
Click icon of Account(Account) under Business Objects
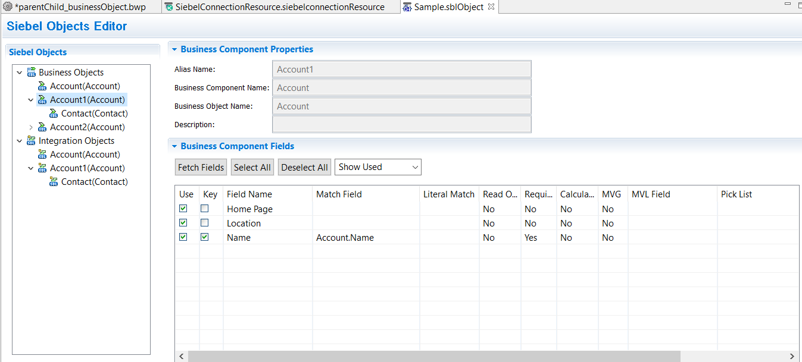pyautogui.click(x=42, y=86)
